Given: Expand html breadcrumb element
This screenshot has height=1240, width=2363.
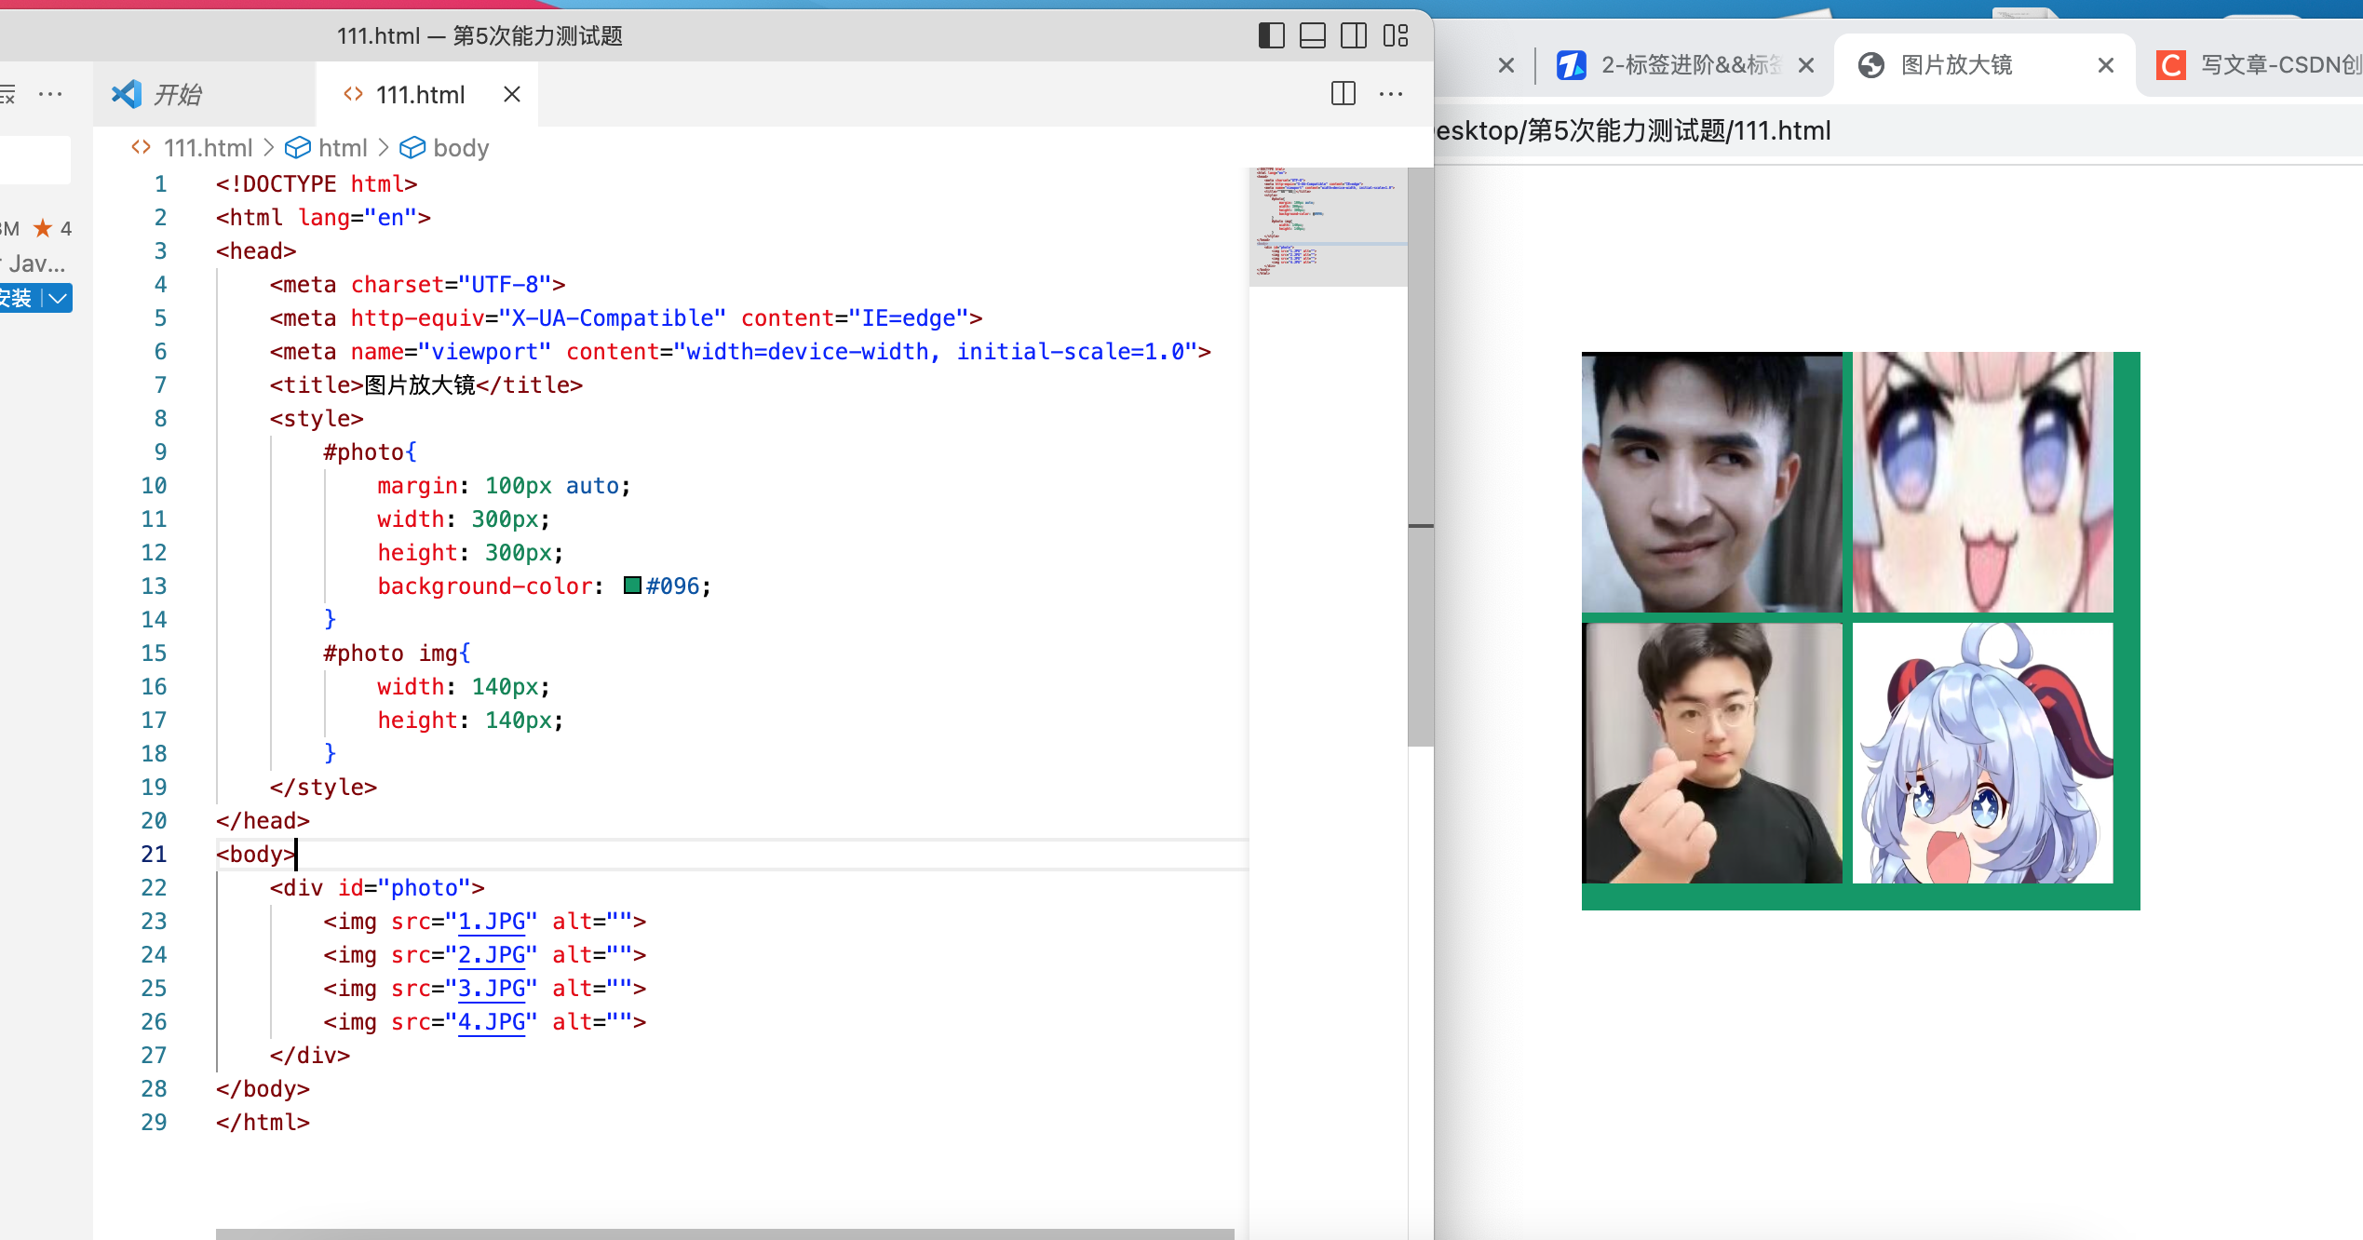Looking at the screenshot, I should click(x=343, y=148).
